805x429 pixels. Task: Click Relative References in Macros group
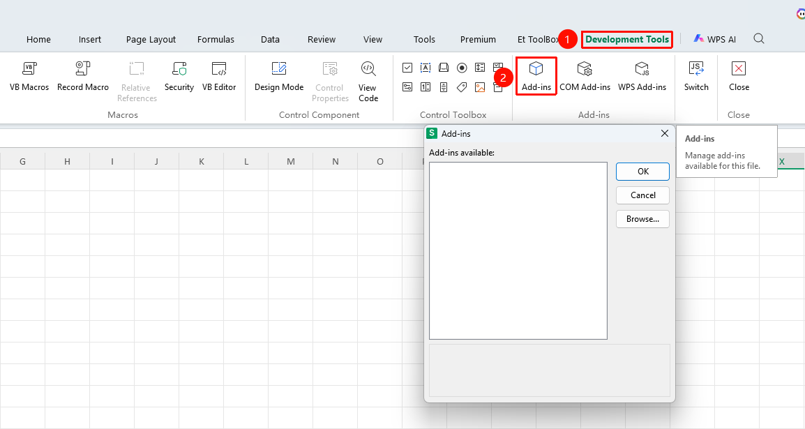tap(137, 82)
